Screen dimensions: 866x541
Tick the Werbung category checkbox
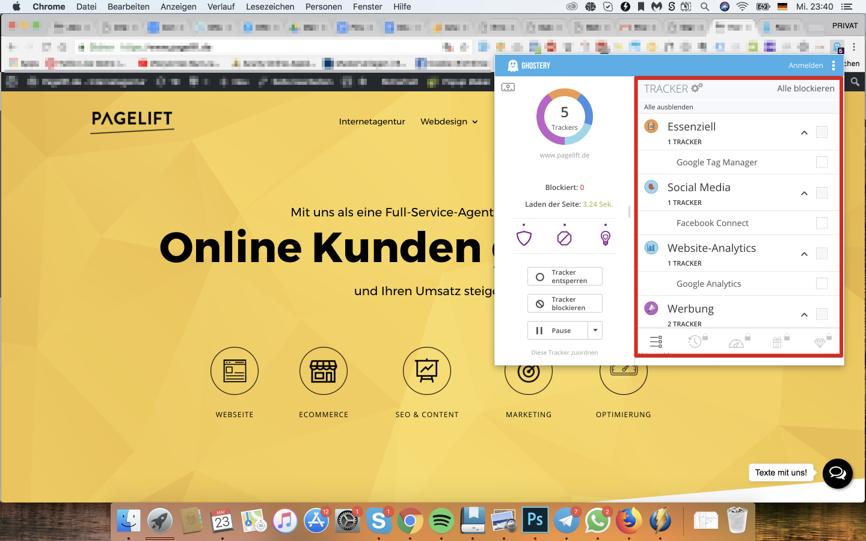coord(821,314)
